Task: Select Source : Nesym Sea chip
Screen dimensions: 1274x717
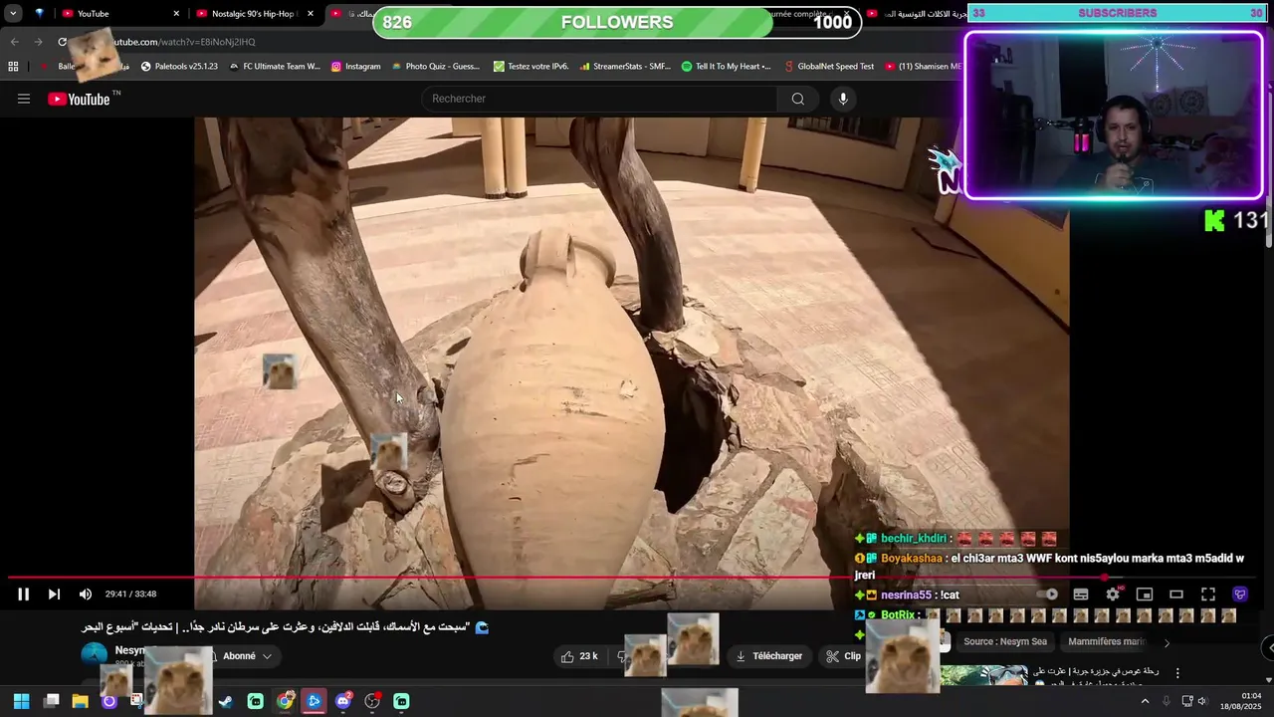Action: pyautogui.click(x=1003, y=642)
